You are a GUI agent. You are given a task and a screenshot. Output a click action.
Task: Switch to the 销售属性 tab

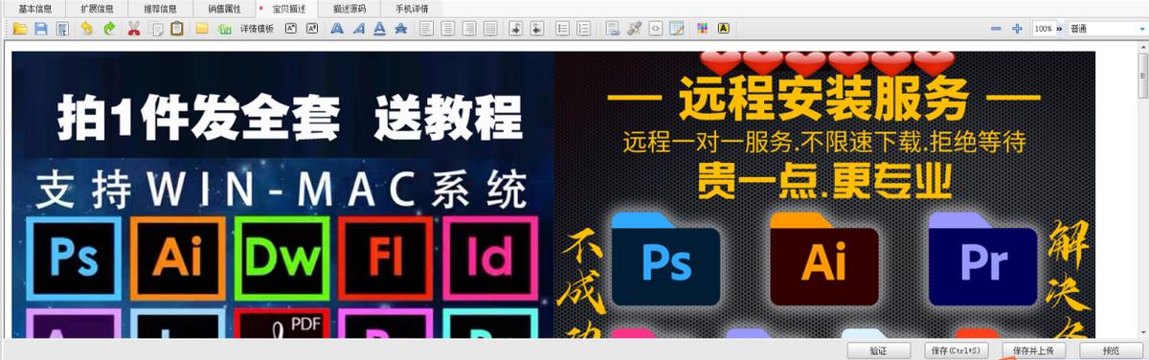click(224, 9)
